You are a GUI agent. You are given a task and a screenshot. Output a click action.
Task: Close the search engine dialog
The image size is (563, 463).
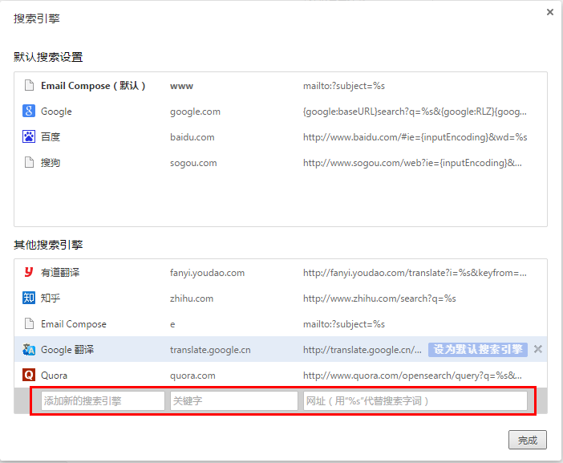549,12
